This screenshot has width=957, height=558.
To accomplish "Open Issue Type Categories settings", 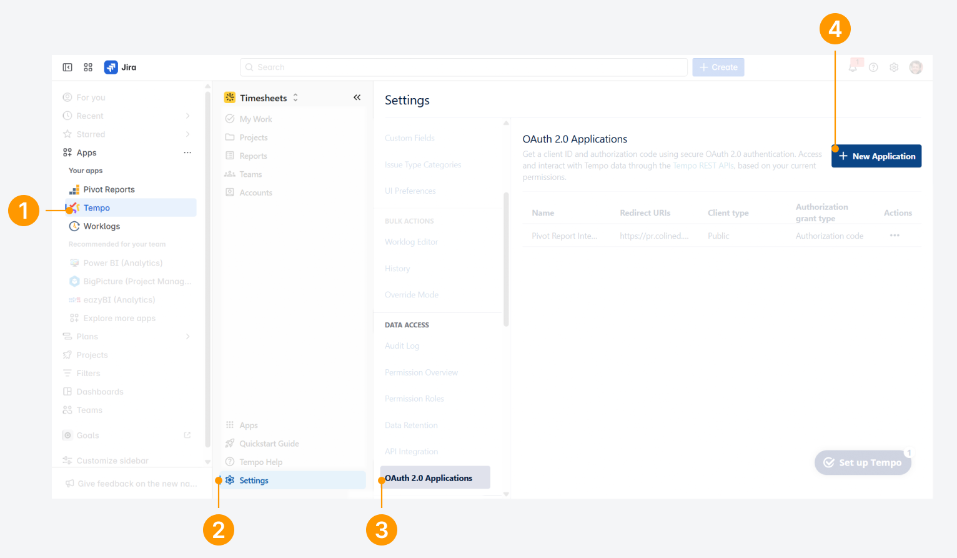I will (423, 165).
